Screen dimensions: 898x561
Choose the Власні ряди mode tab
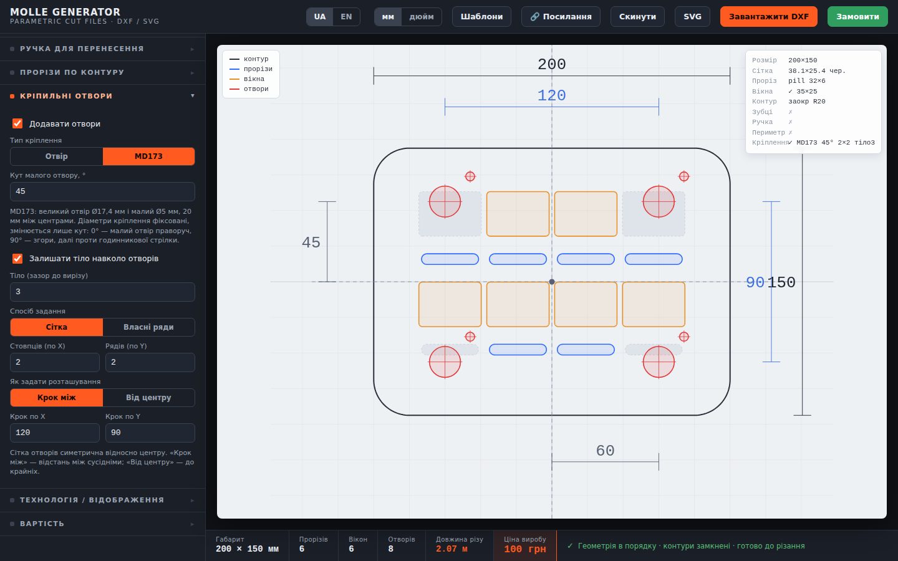pyautogui.click(x=148, y=327)
